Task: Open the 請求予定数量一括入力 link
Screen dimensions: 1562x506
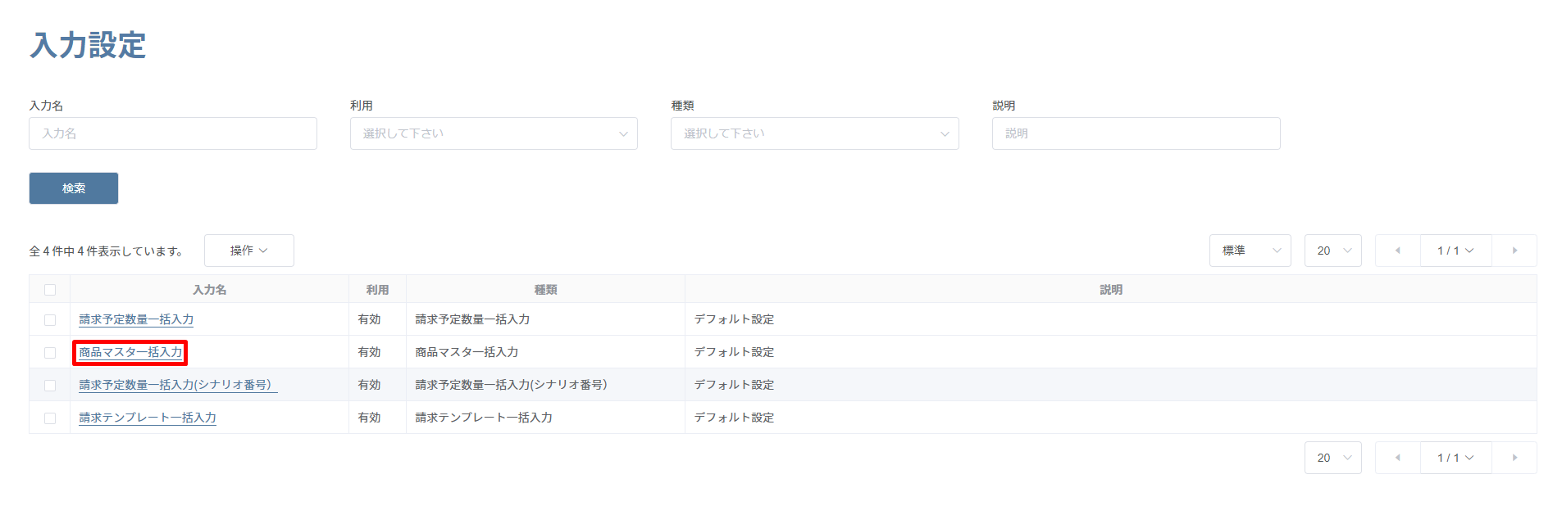Action: click(136, 319)
